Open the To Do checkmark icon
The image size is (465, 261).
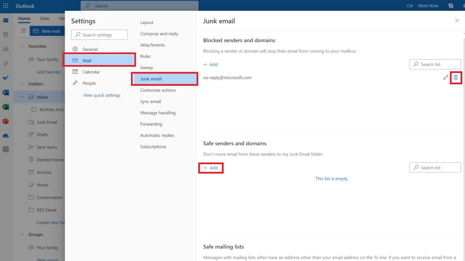6,78
